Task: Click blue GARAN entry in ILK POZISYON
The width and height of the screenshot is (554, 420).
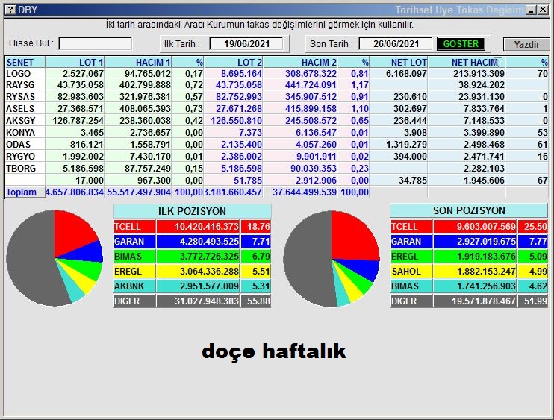Action: (192, 242)
